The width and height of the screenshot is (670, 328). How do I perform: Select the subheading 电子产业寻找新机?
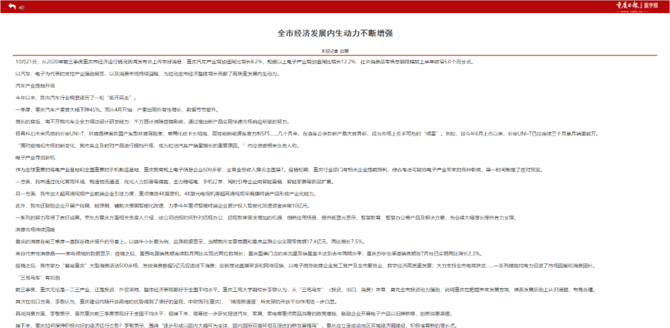click(x=35, y=157)
